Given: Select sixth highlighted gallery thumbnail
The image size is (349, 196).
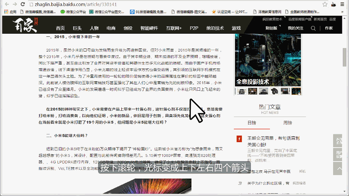Looking at the screenshot, I should click(296, 91).
